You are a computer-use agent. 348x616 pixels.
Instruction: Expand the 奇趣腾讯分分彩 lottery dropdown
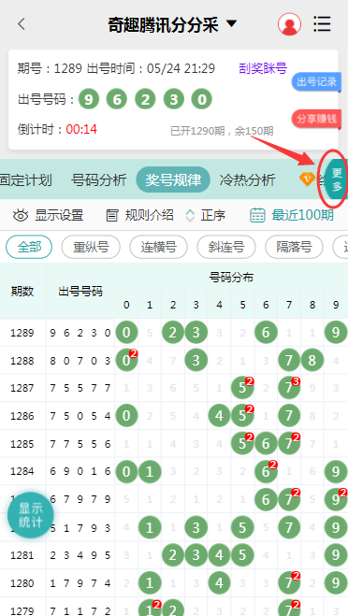[x=232, y=24]
